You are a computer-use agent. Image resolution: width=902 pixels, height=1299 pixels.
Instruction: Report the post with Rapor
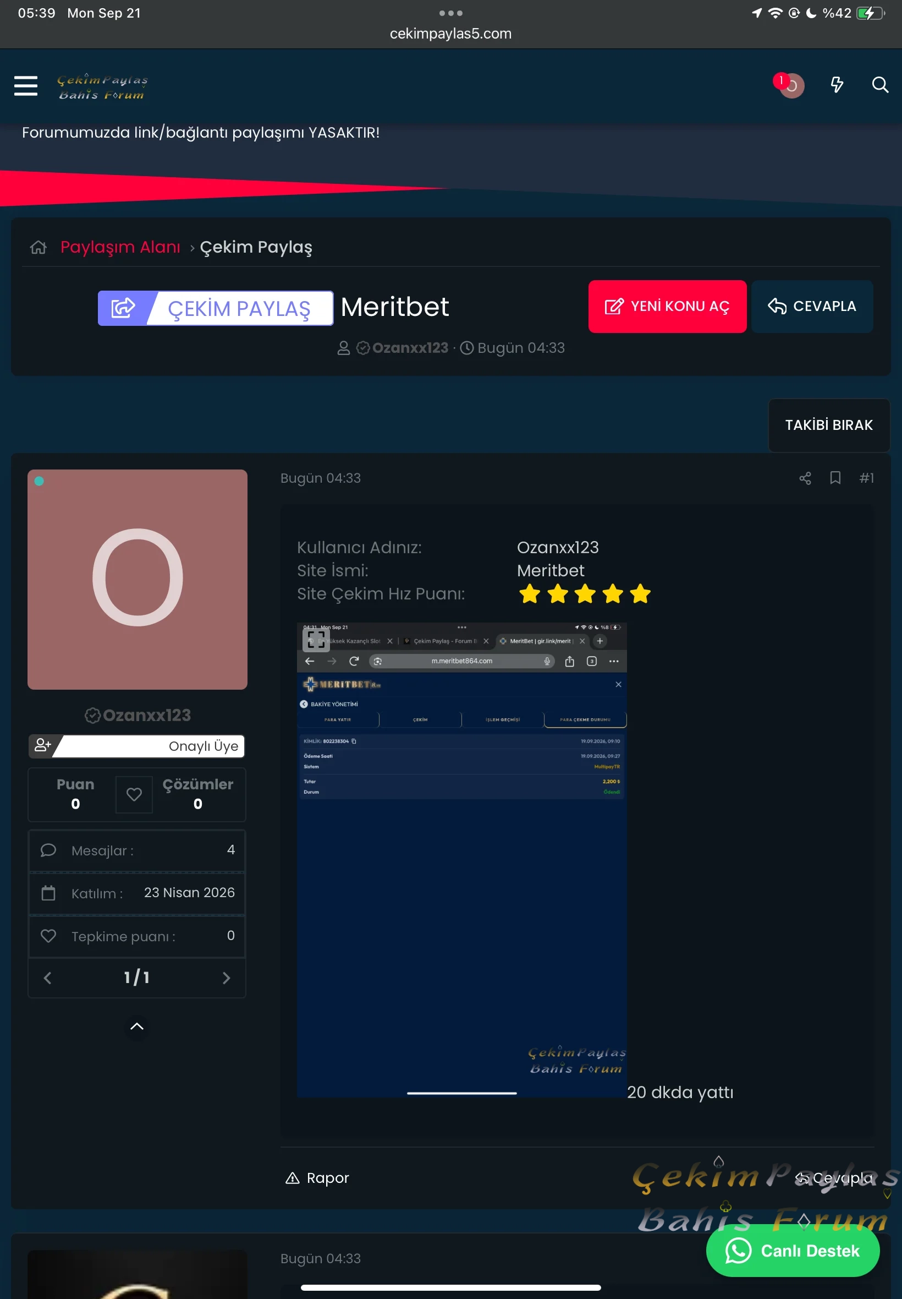pyautogui.click(x=317, y=1178)
